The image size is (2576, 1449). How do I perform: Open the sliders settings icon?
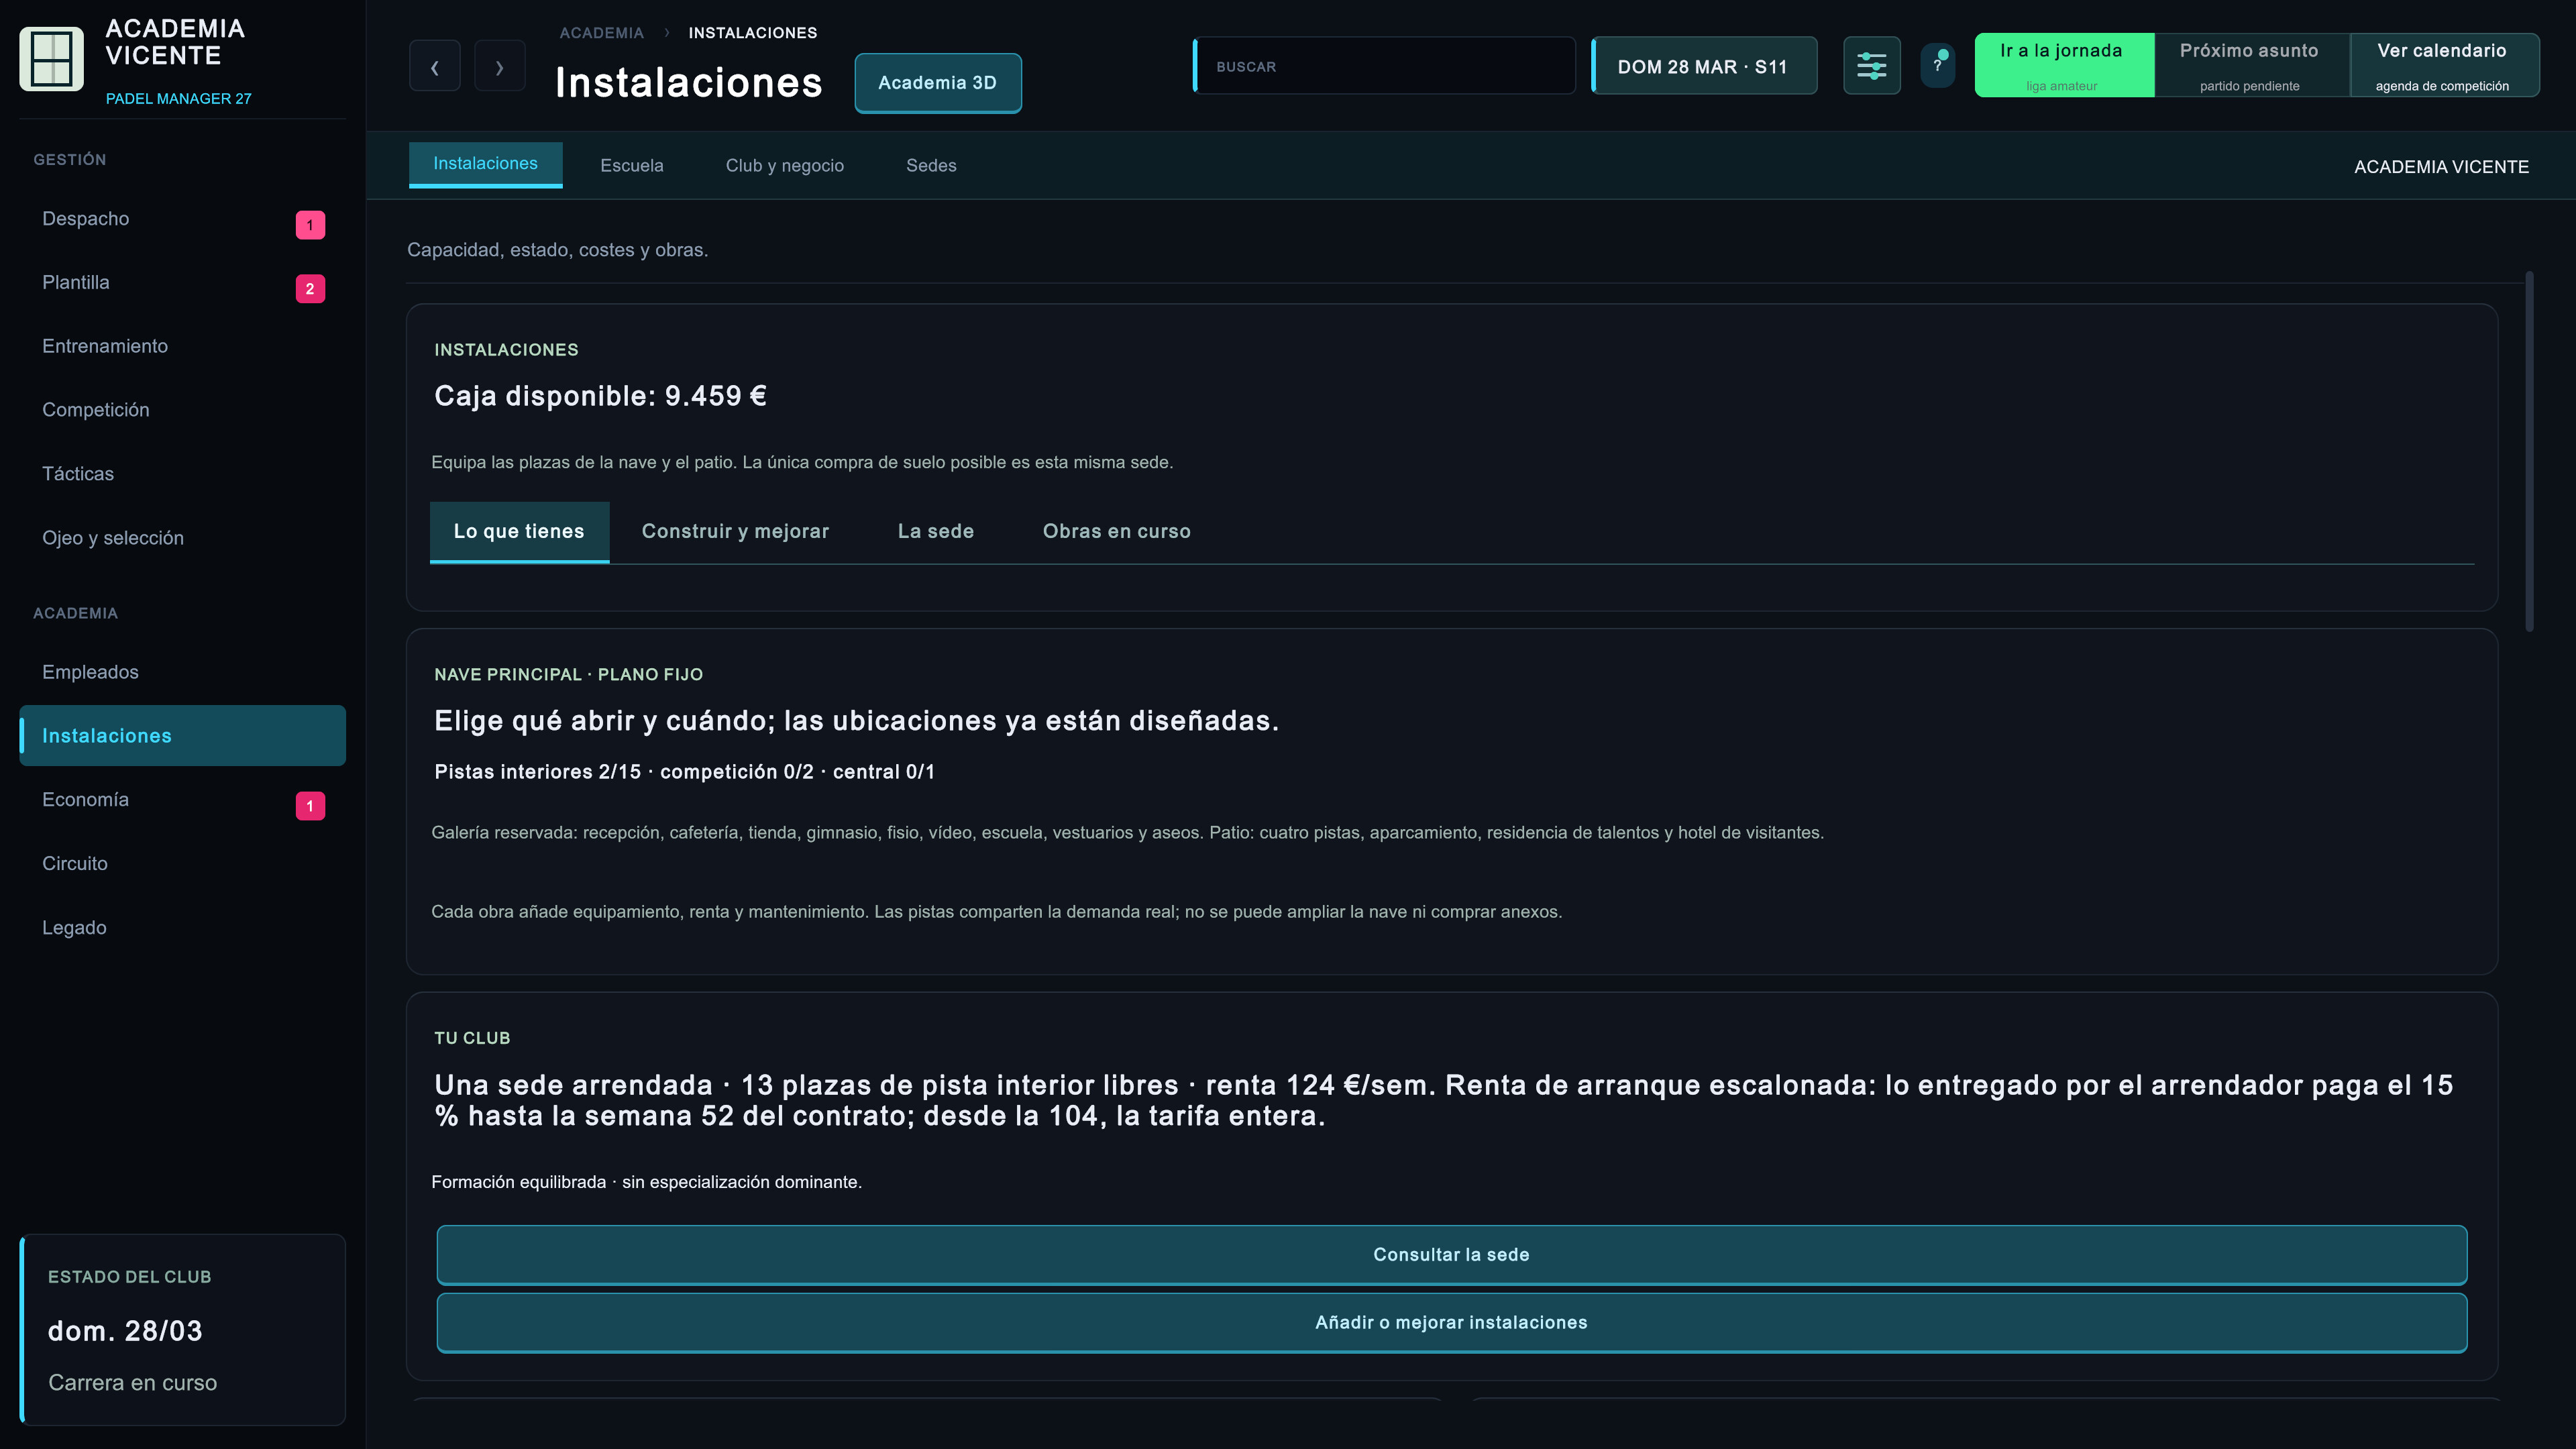1871,66
